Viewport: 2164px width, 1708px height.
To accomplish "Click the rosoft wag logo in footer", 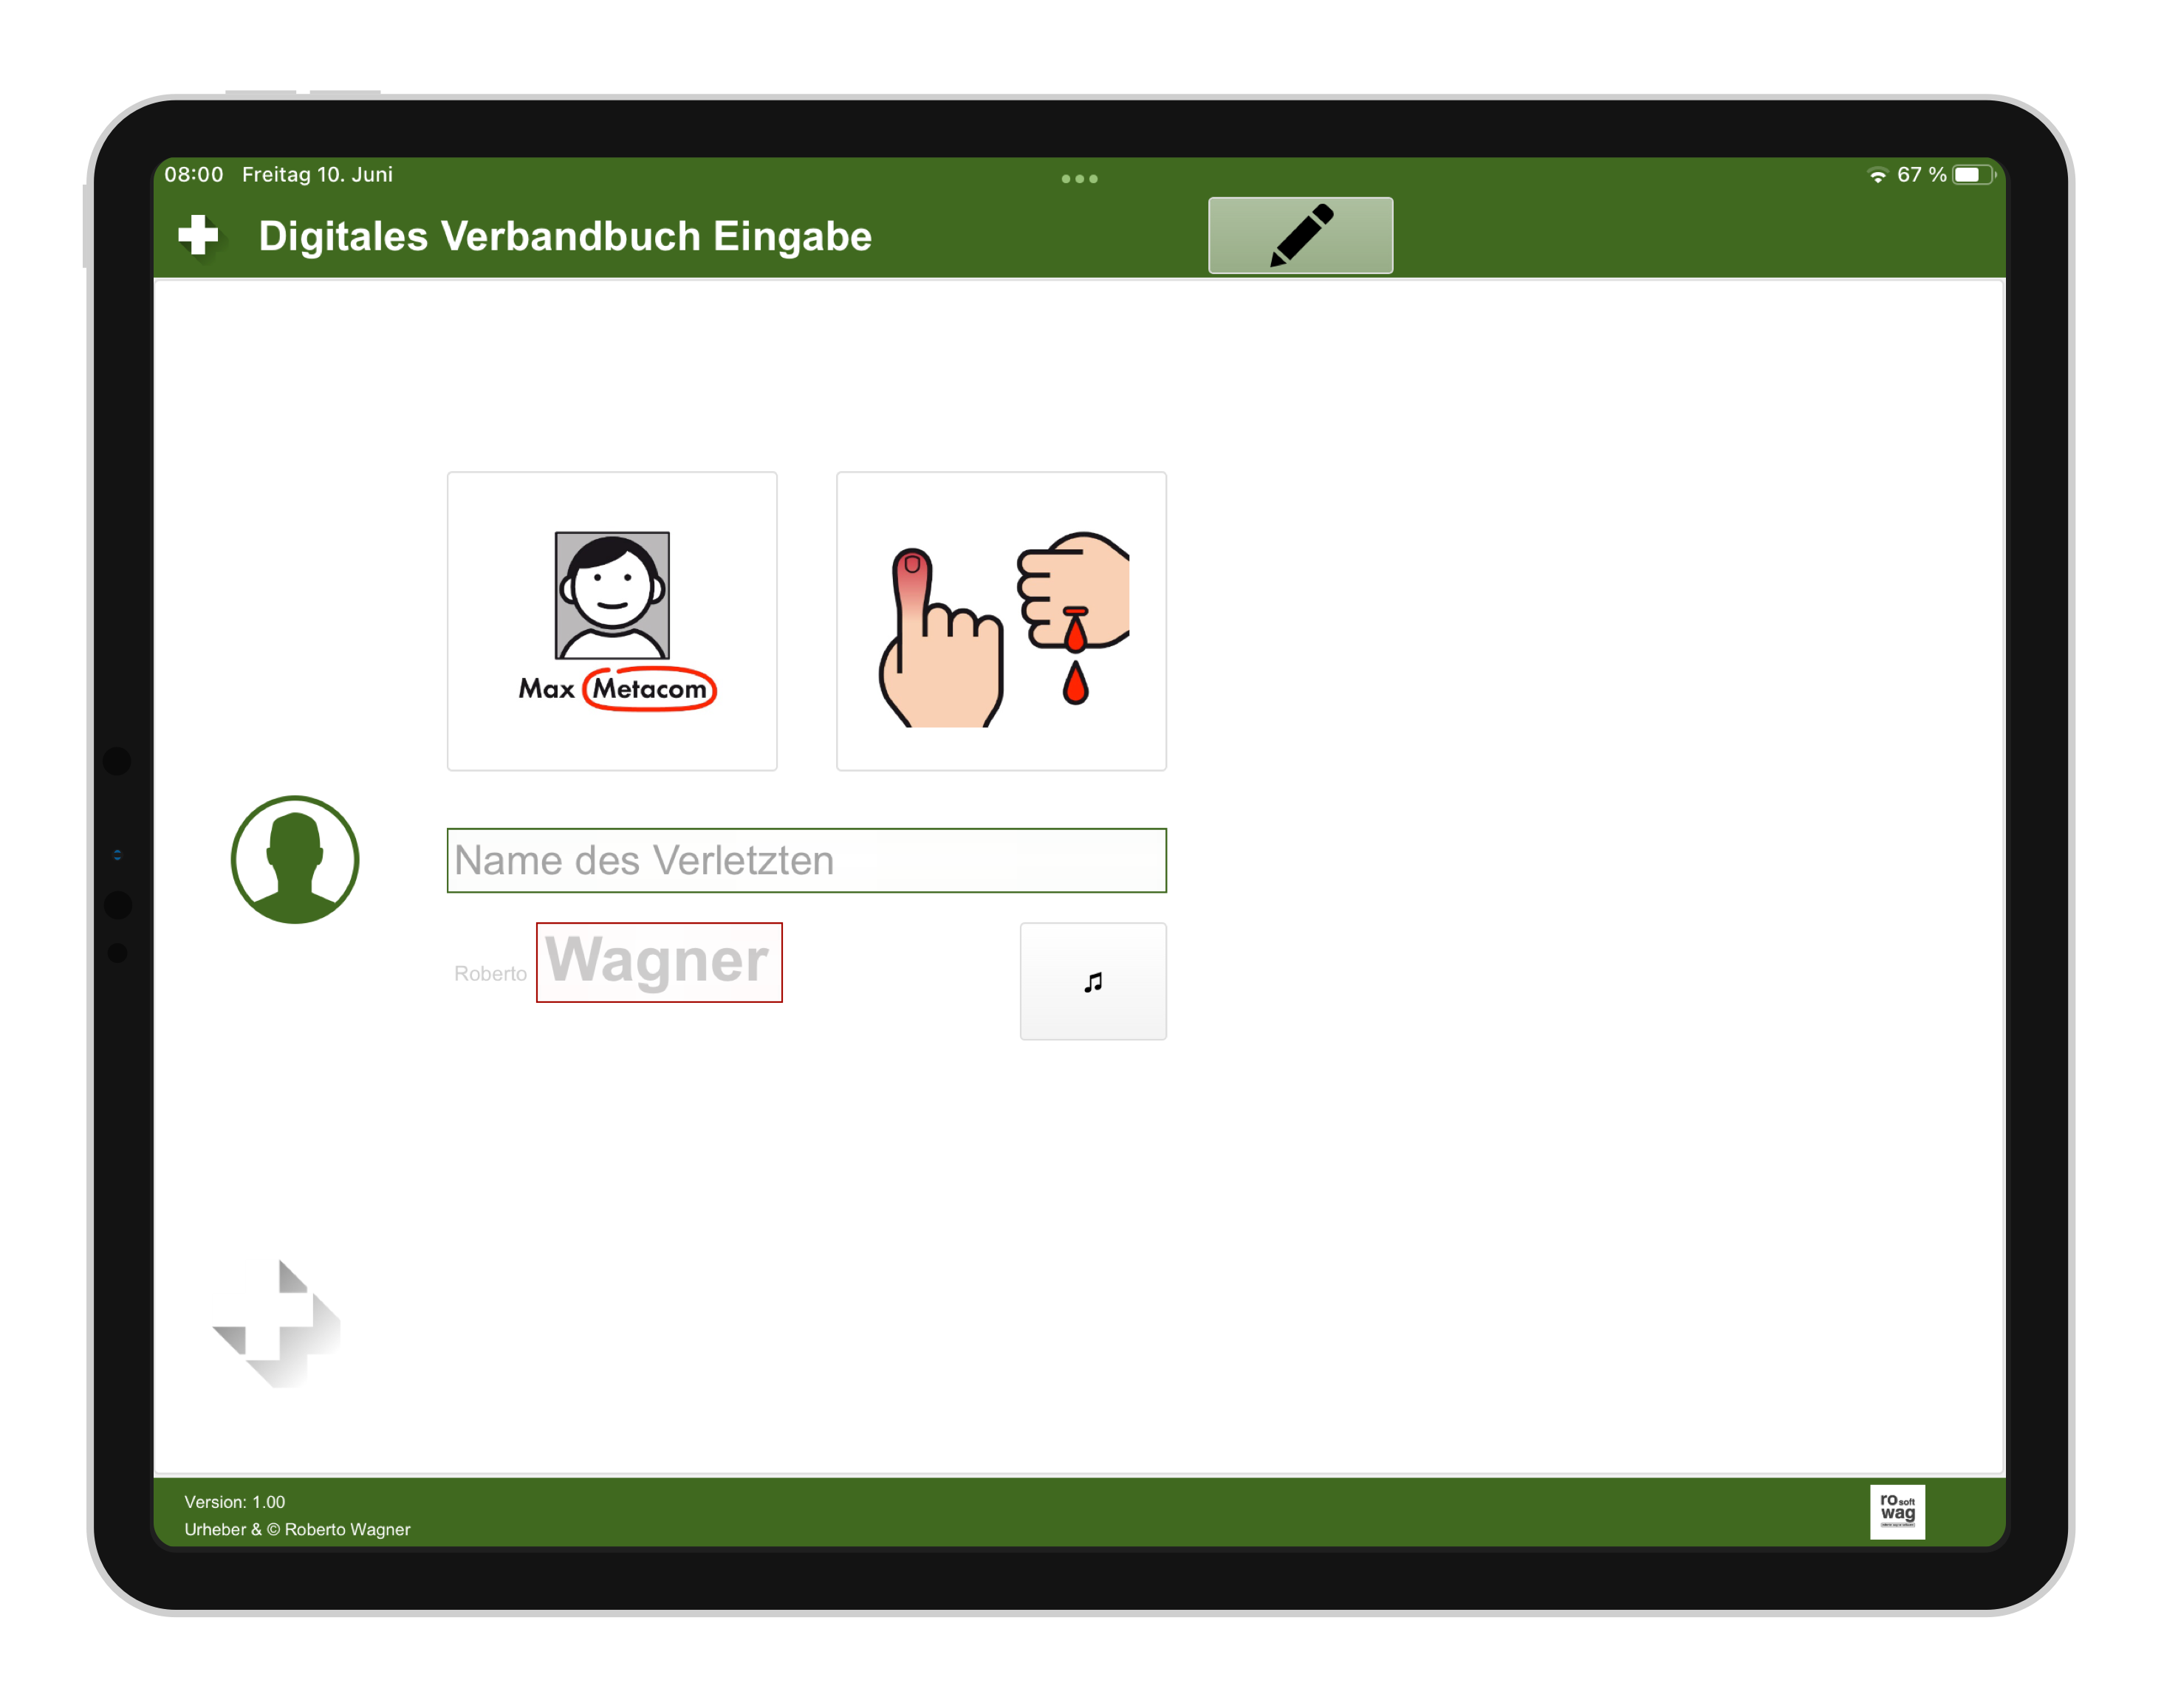I will [1897, 1511].
